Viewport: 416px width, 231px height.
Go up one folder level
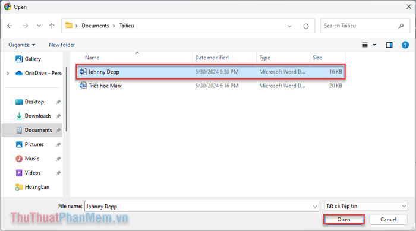tap(52, 26)
